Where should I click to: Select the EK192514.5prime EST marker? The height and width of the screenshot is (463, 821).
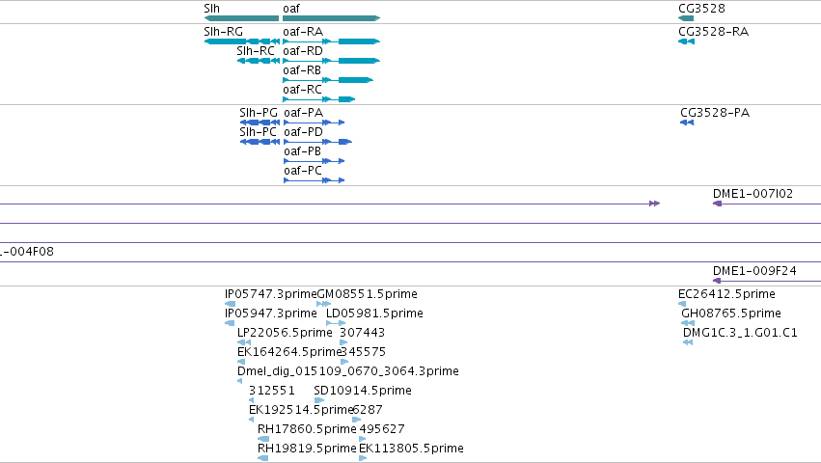(x=252, y=420)
